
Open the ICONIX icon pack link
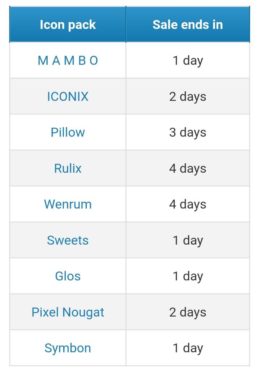pos(68,96)
